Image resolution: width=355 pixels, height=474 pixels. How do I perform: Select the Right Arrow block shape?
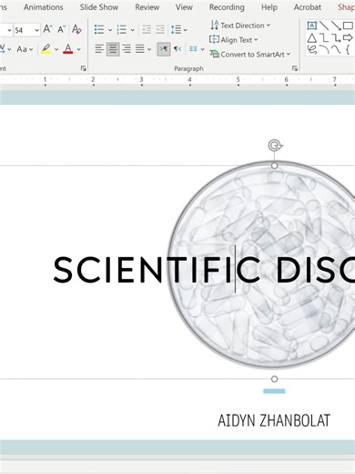pyautogui.click(x=348, y=38)
